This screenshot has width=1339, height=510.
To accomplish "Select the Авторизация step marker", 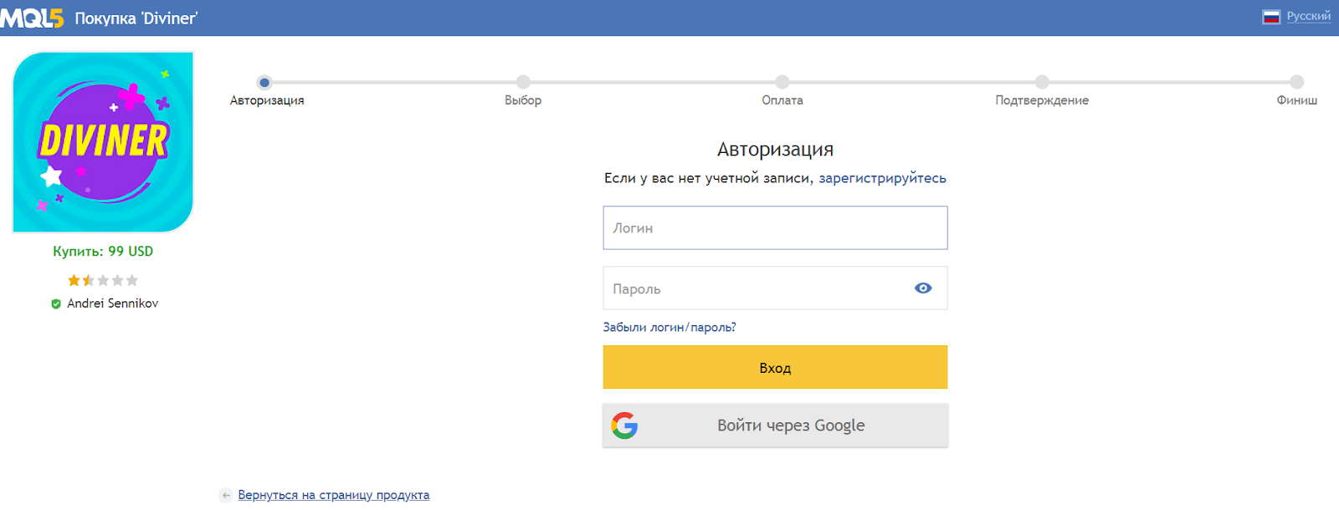I will (x=264, y=82).
